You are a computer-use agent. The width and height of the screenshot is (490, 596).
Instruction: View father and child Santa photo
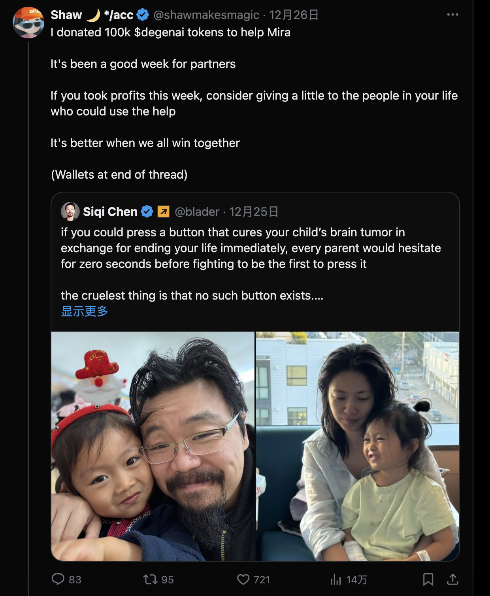[x=153, y=446]
